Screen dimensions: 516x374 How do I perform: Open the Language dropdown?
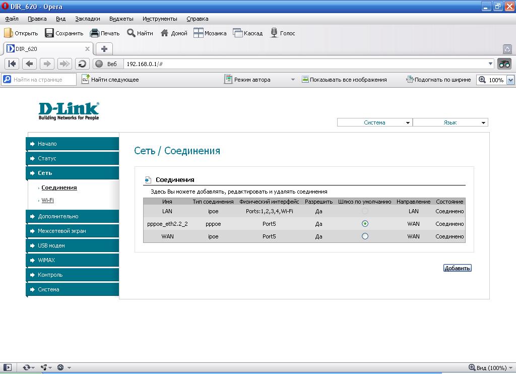(x=450, y=122)
